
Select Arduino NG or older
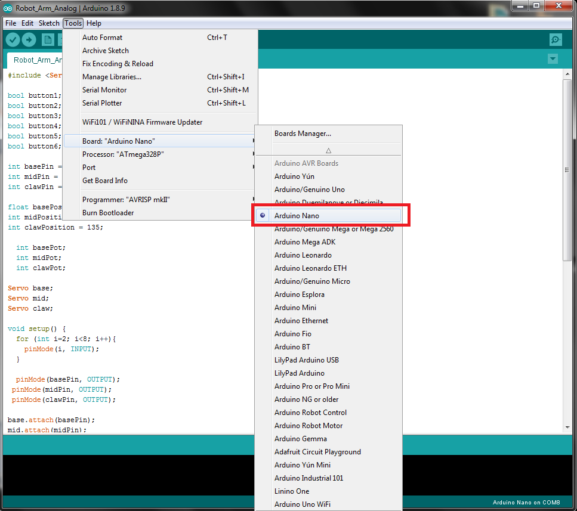click(x=328, y=399)
